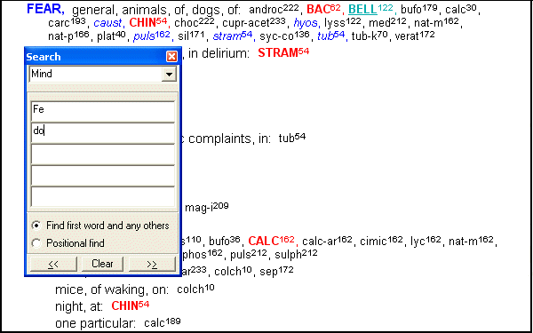Click the androc remedy
The width and height of the screenshot is (533, 333).
pyautogui.click(x=274, y=9)
